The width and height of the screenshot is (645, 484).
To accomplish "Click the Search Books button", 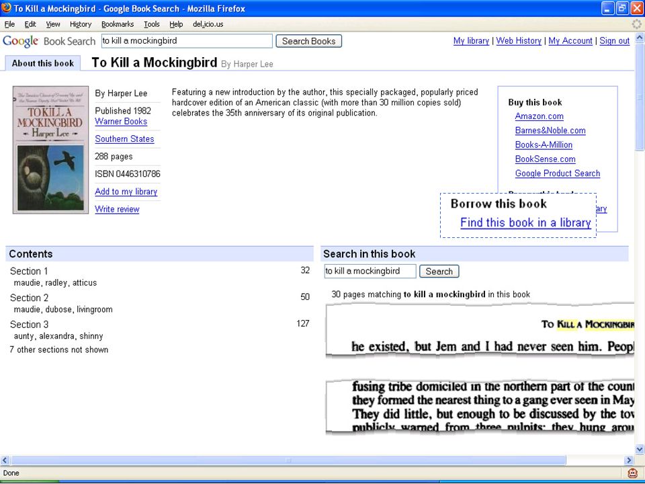I will [x=308, y=41].
